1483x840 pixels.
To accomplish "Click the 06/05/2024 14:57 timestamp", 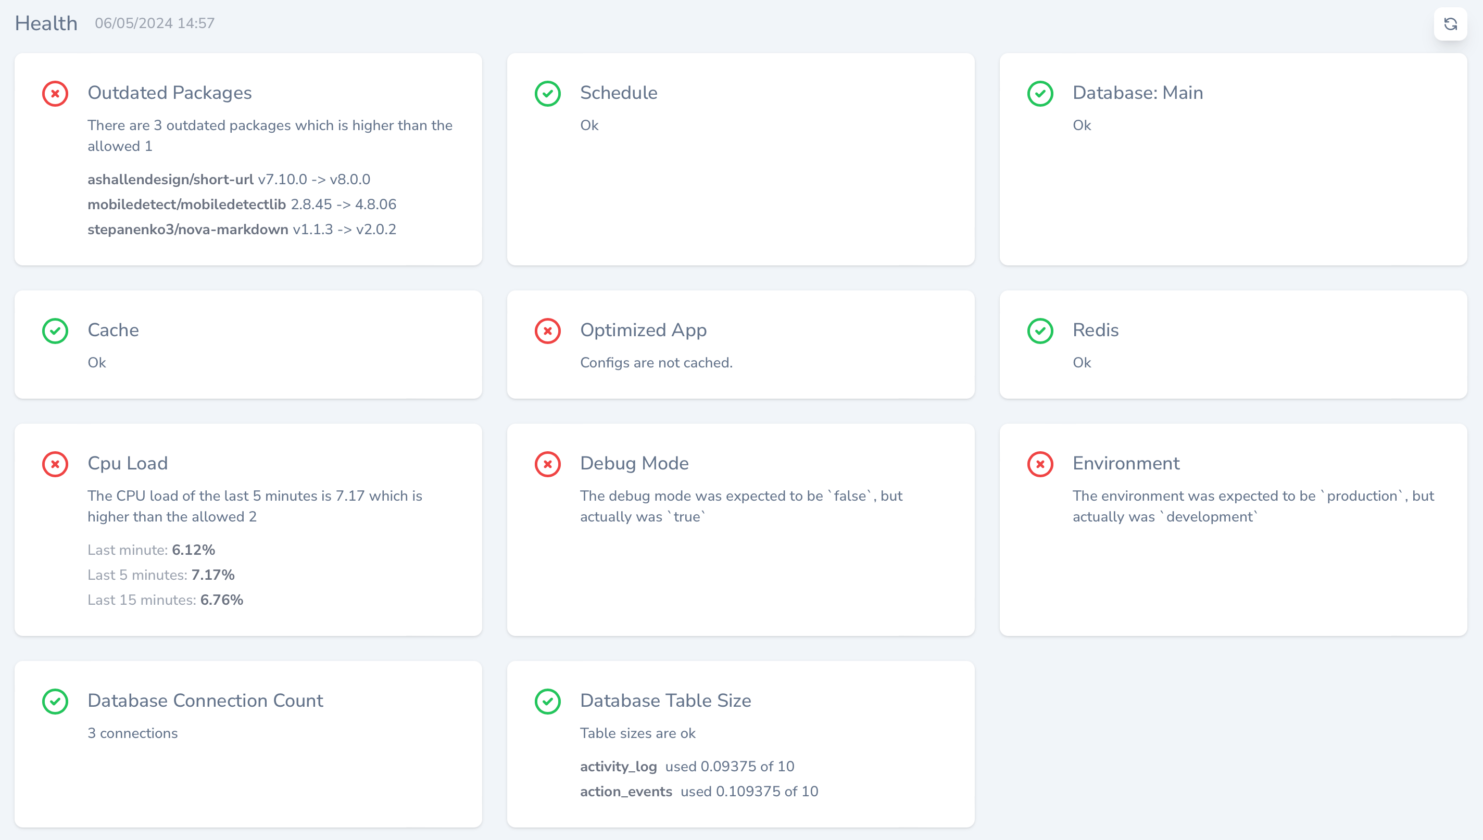I will click(x=155, y=23).
